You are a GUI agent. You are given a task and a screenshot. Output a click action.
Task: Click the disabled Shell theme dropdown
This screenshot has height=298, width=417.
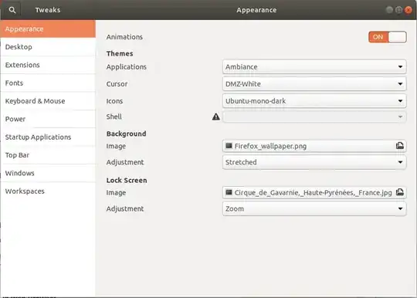tap(314, 117)
